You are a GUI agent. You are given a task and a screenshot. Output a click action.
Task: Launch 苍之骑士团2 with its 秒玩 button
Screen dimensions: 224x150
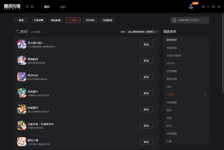[x=146, y=44]
